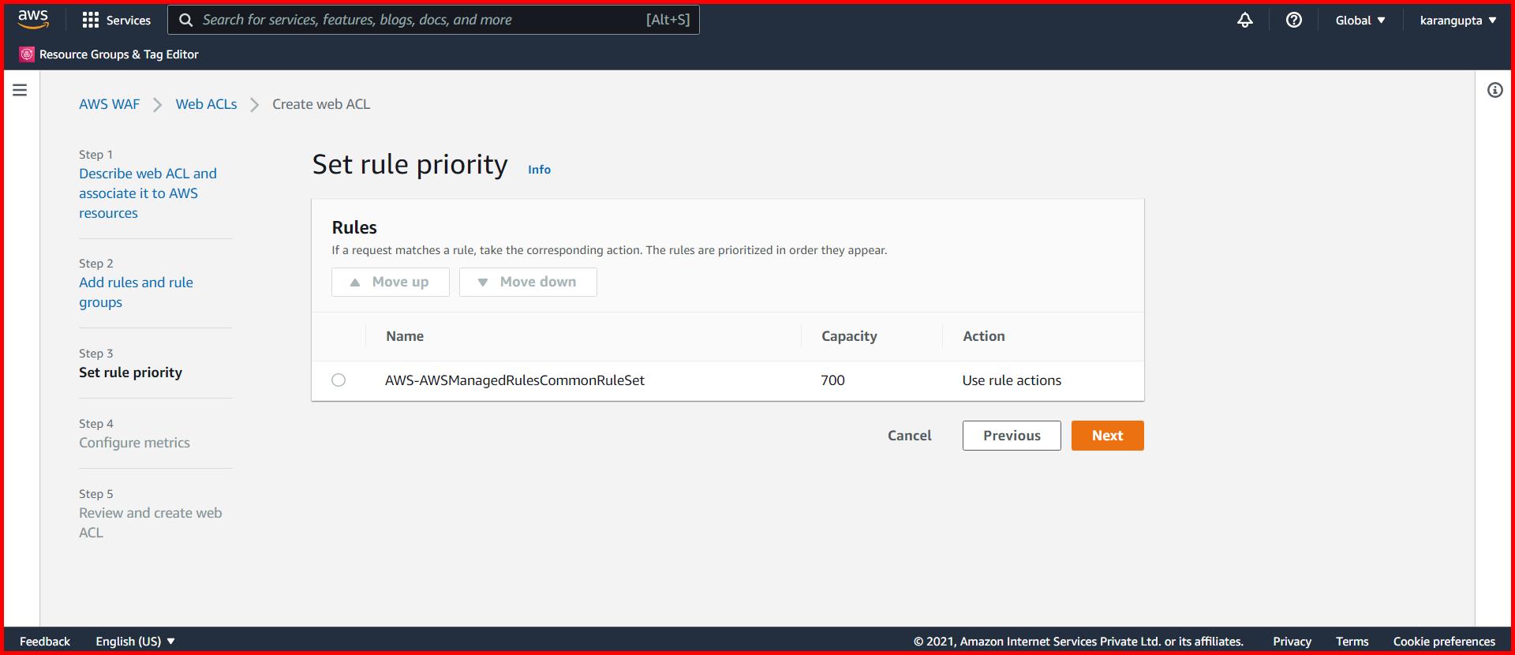Image resolution: width=1515 pixels, height=655 pixels.
Task: Open the English (US) language selector
Action: pos(135,642)
